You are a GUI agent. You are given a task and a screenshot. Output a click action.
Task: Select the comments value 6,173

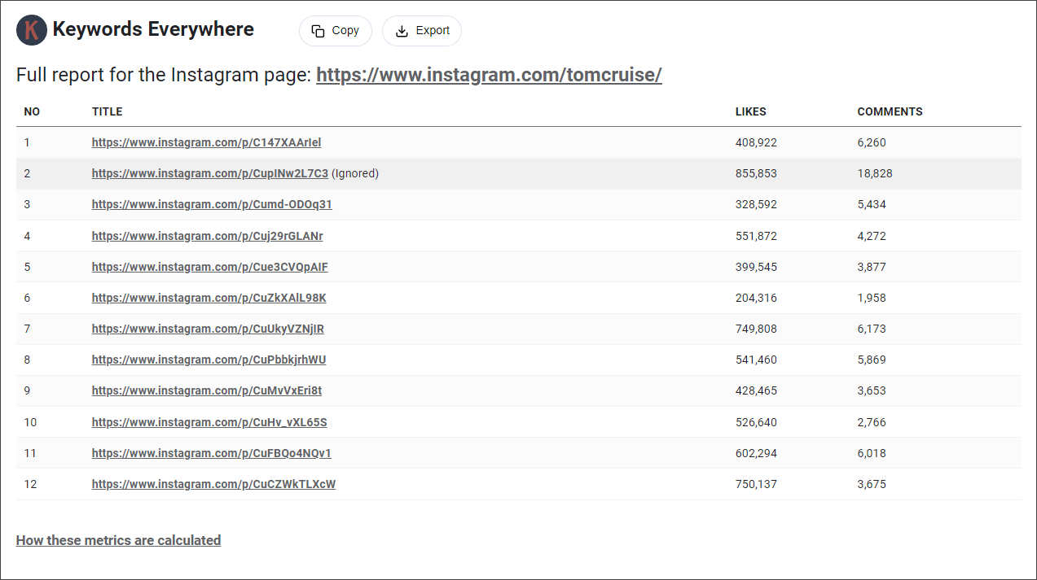872,329
